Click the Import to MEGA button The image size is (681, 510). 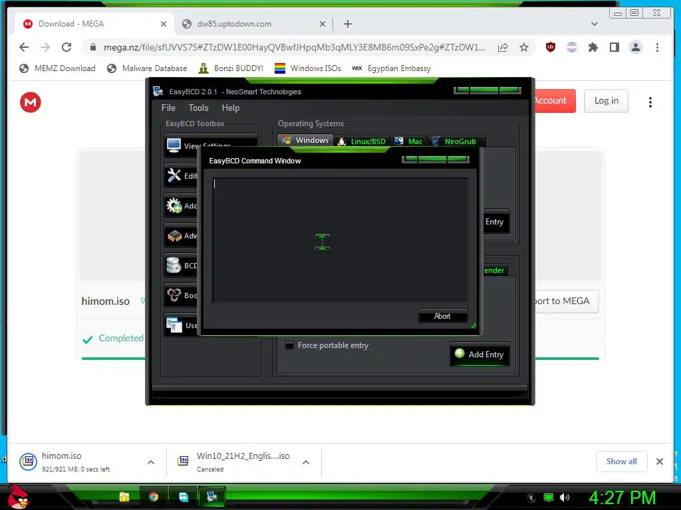pos(567,301)
